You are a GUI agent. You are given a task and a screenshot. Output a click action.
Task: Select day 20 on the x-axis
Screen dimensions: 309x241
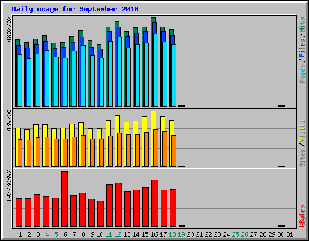point(190,234)
